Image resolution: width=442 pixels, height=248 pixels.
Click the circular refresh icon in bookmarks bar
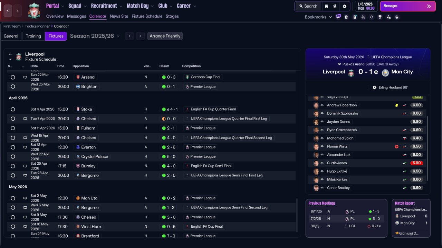371,17
